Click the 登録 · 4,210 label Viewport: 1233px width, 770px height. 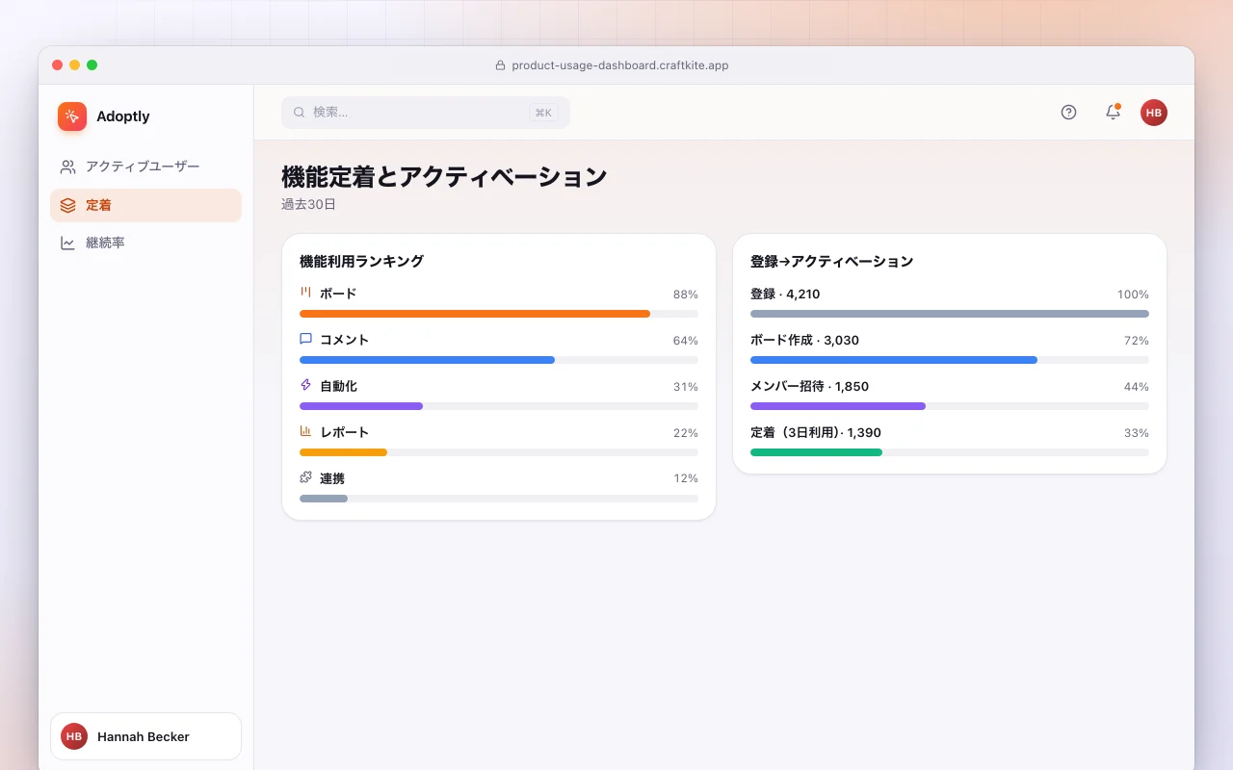(785, 294)
